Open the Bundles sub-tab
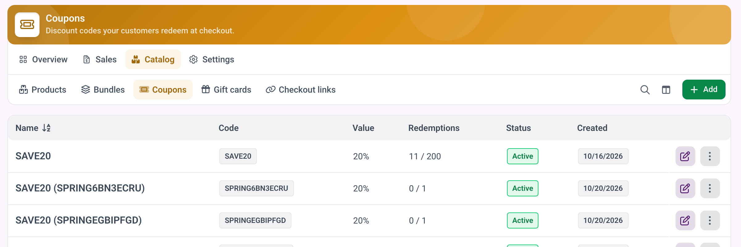 point(103,90)
